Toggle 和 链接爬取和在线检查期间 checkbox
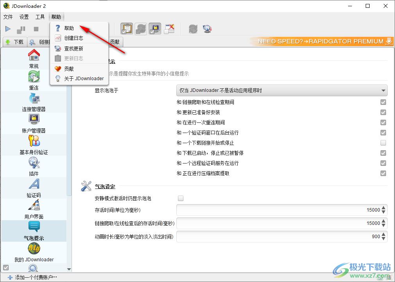The height and width of the screenshot is (282, 395). point(383,102)
